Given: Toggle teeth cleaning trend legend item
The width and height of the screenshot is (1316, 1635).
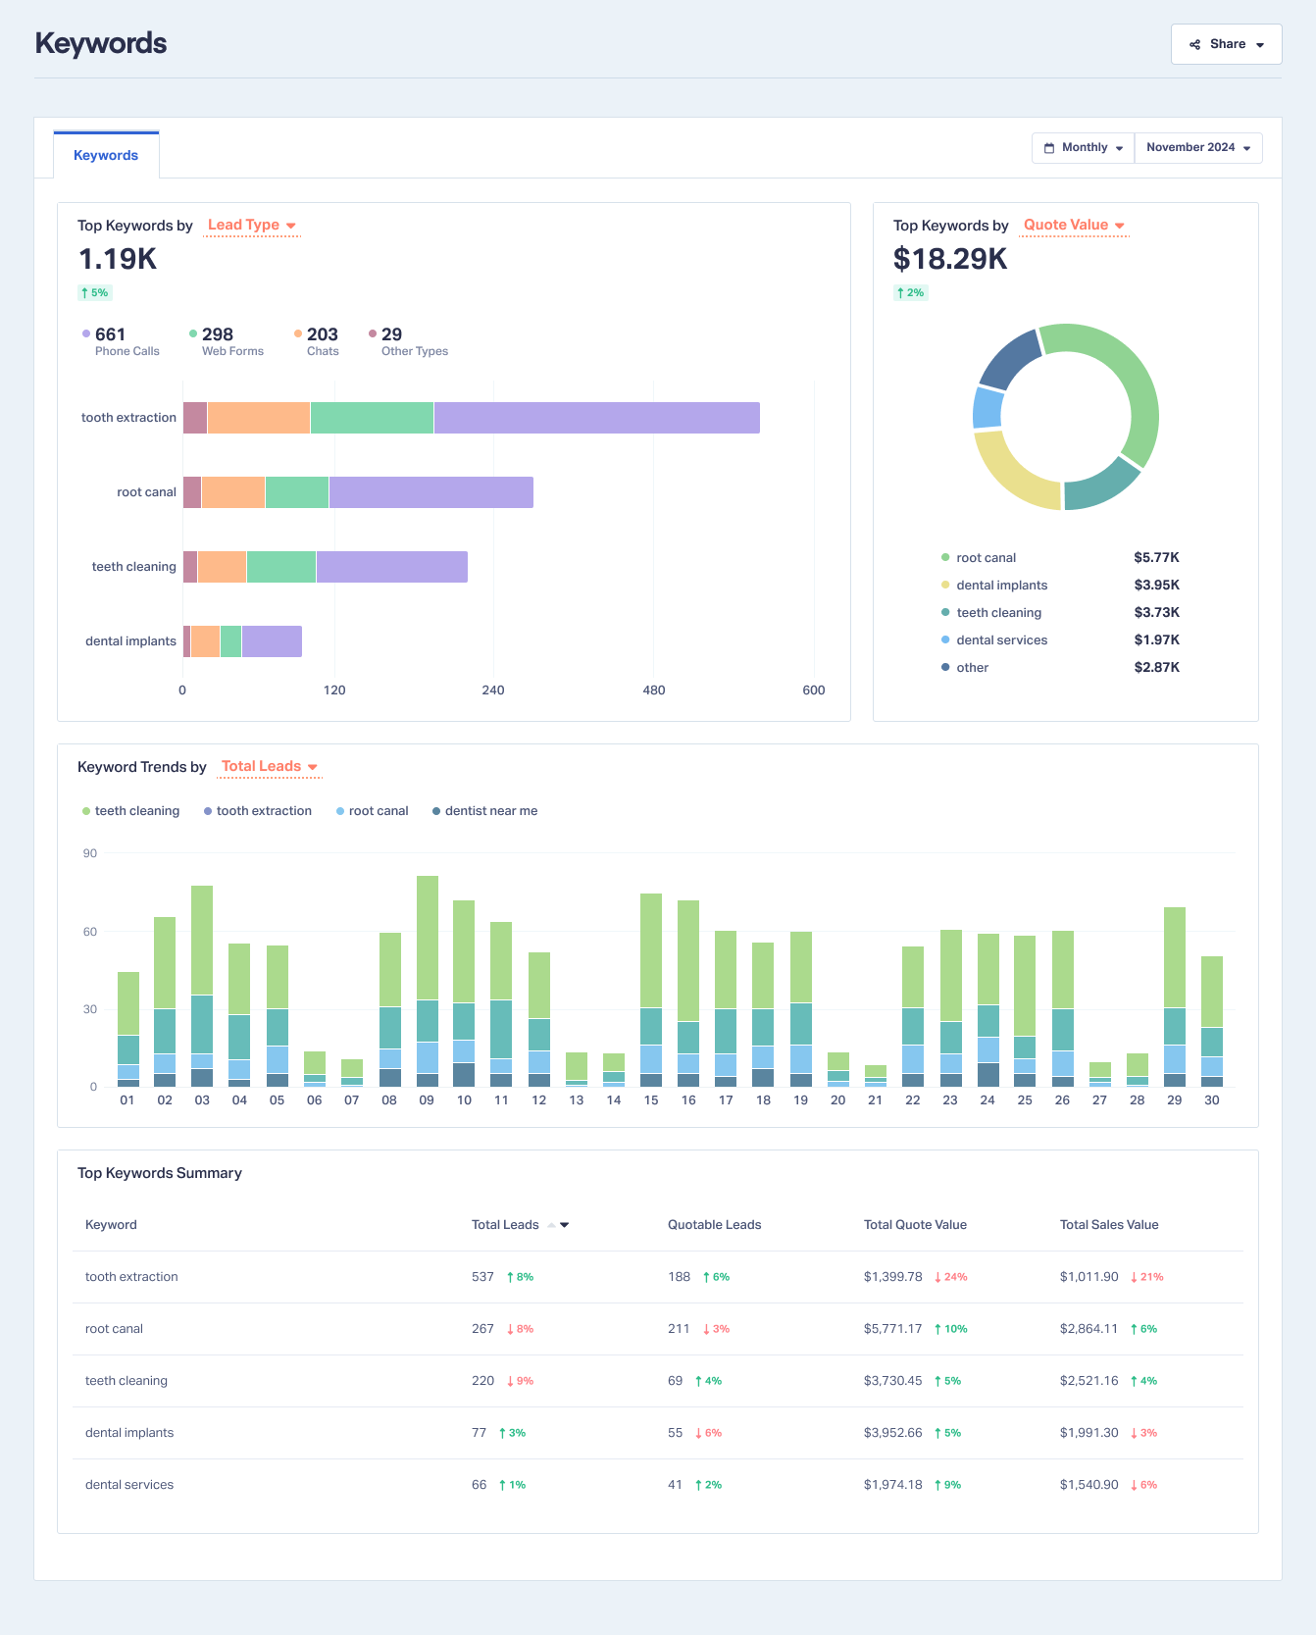Looking at the screenshot, I should (x=130, y=811).
